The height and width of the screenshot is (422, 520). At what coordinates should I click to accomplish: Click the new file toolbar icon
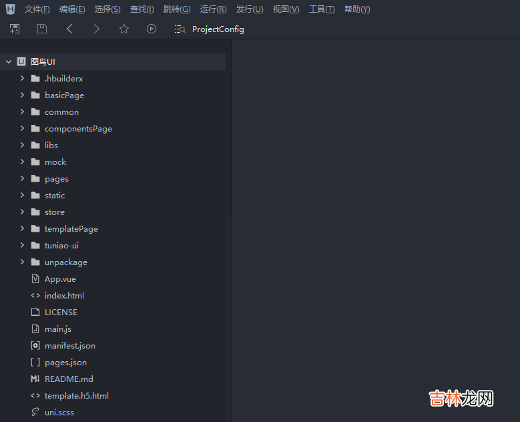pyautogui.click(x=15, y=29)
